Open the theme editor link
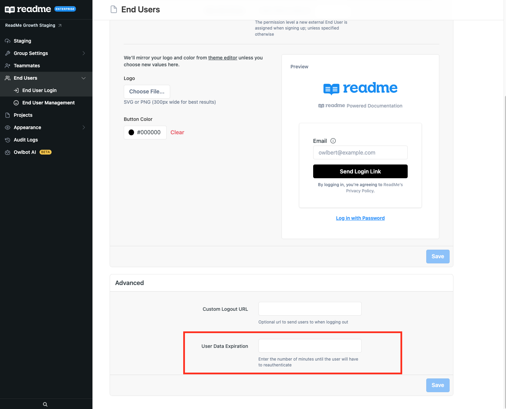506x409 pixels. point(223,58)
